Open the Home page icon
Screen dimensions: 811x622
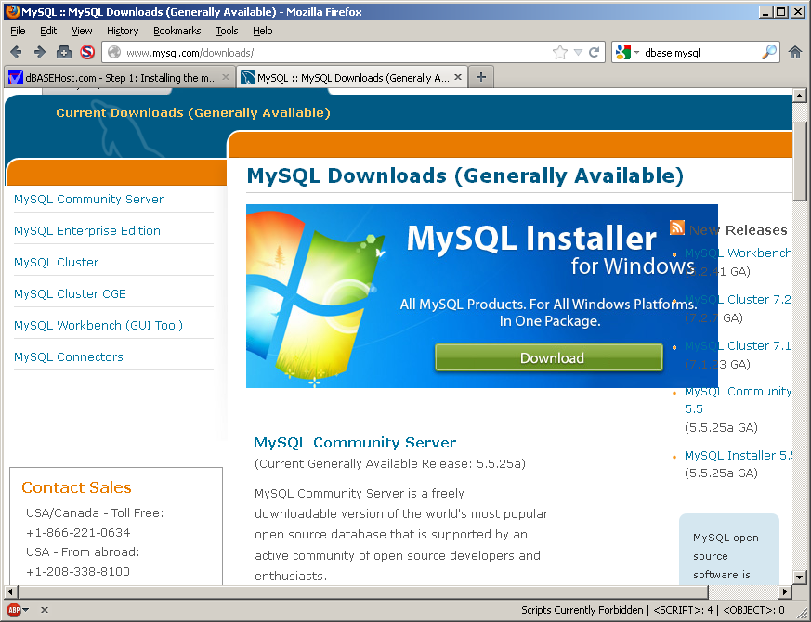[x=795, y=52]
